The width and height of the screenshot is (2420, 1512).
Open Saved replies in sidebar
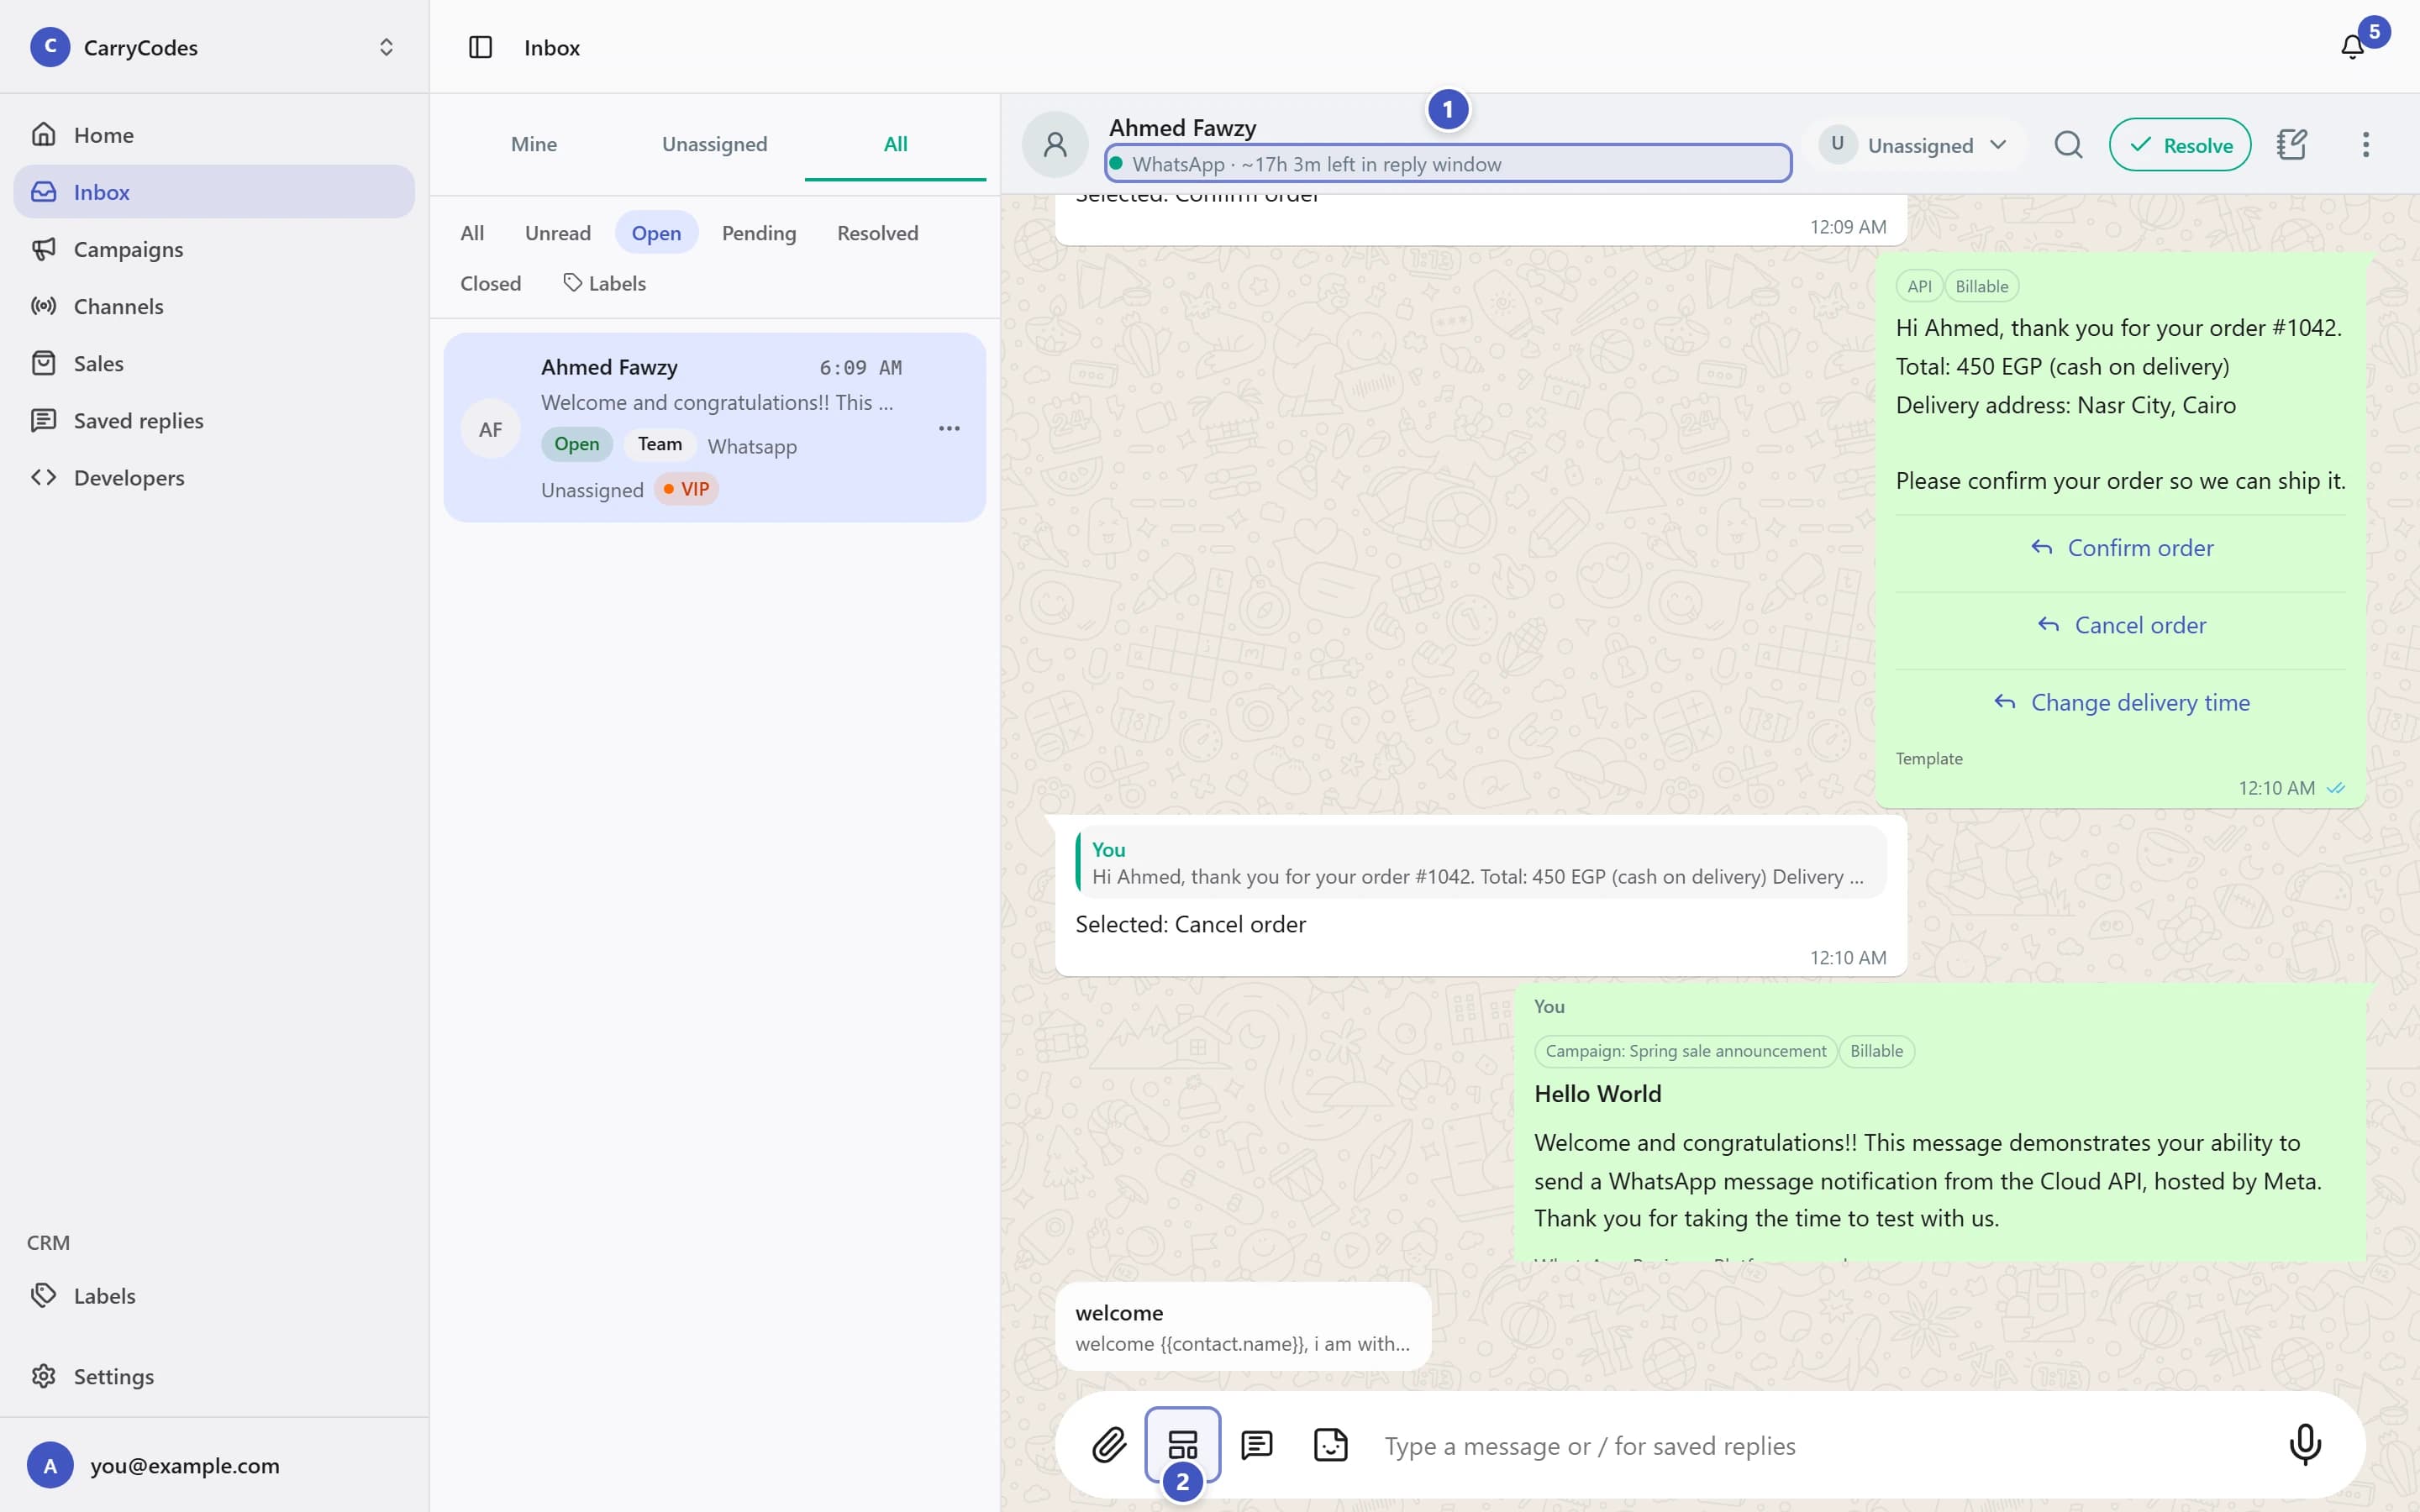[214, 420]
